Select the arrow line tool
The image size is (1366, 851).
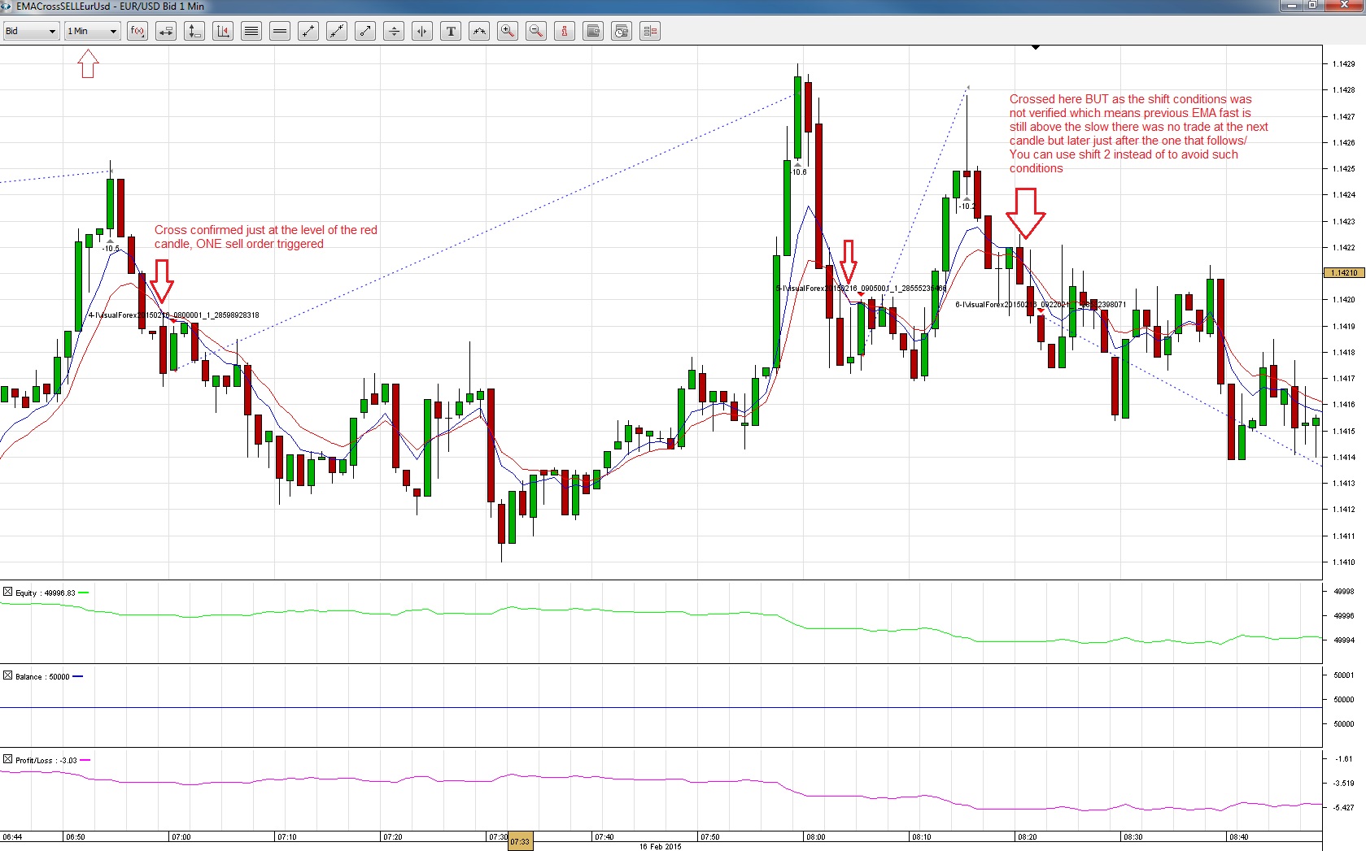tap(365, 31)
